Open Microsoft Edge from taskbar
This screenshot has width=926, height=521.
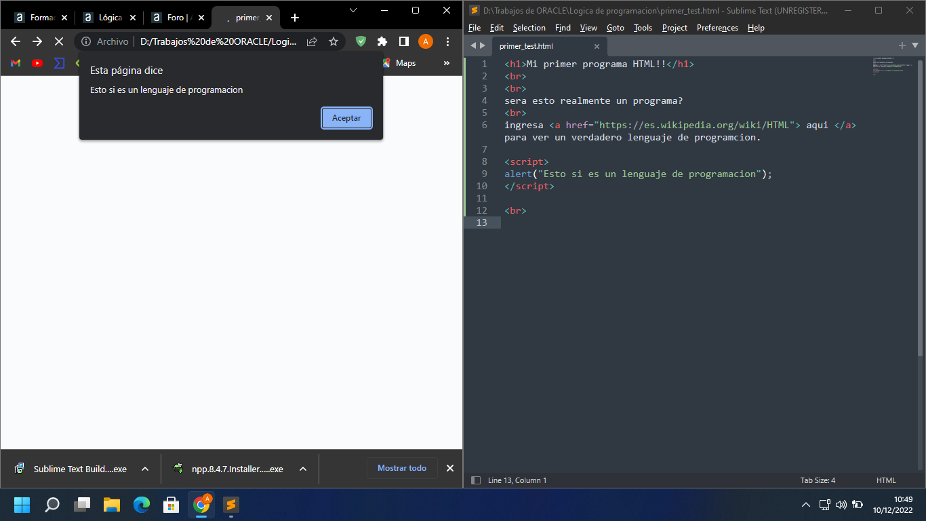coord(142,505)
